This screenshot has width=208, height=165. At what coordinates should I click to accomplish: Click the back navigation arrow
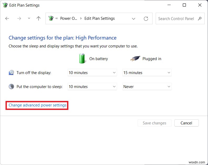point(7,18)
